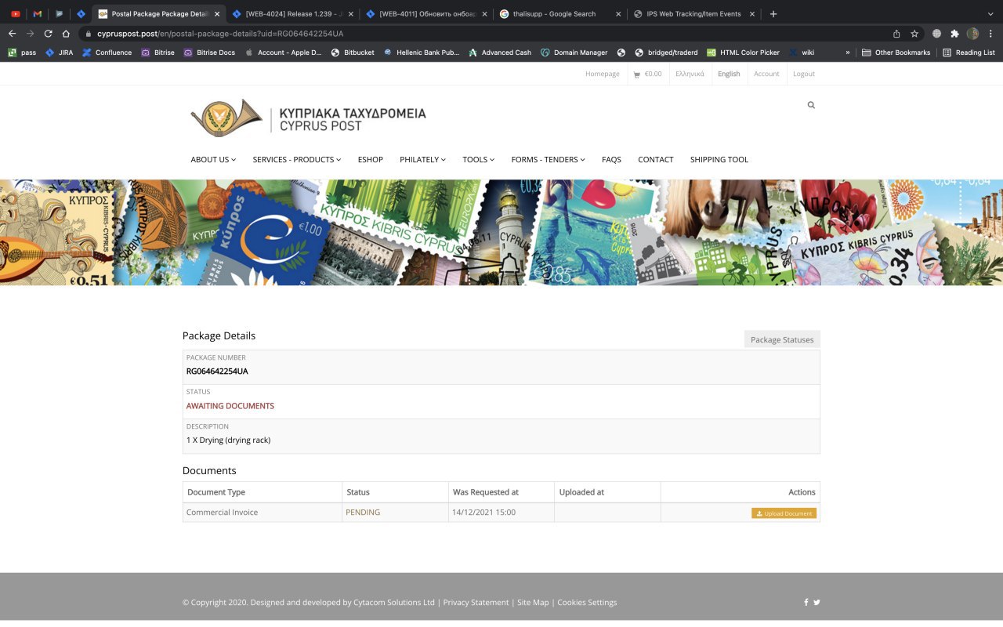
Task: Open the Shipping Tool menu item
Action: (719, 160)
